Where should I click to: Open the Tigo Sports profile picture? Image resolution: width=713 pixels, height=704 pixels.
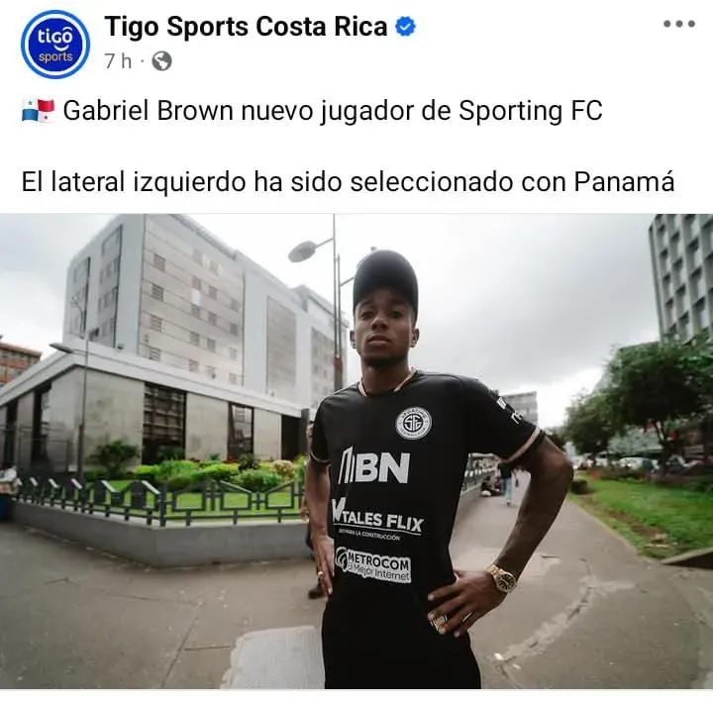55,45
